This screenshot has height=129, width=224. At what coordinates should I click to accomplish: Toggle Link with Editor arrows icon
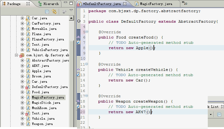pos(54,12)
